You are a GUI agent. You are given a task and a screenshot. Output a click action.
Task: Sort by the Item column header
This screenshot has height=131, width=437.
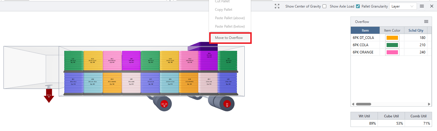point(365,30)
